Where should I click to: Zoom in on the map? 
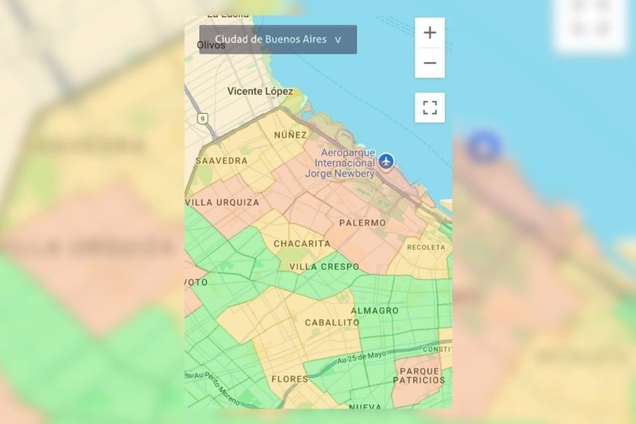tap(430, 32)
